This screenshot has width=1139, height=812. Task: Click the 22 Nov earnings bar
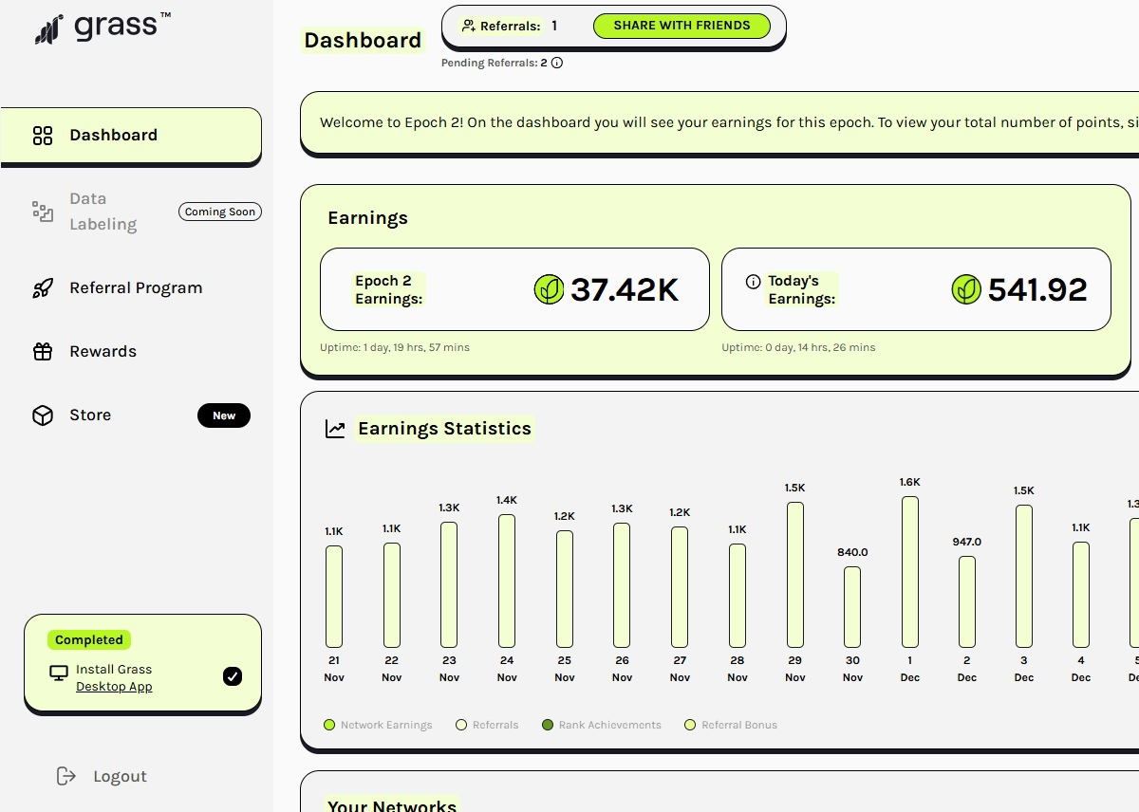point(392,595)
